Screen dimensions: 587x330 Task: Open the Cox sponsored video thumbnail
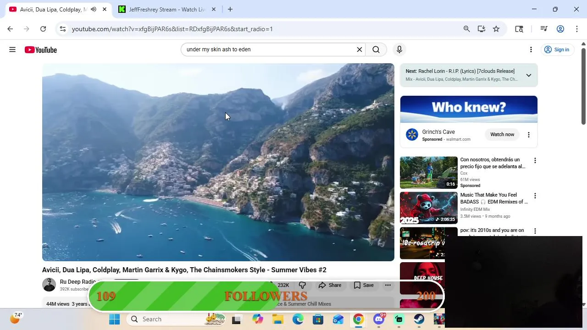(x=429, y=173)
